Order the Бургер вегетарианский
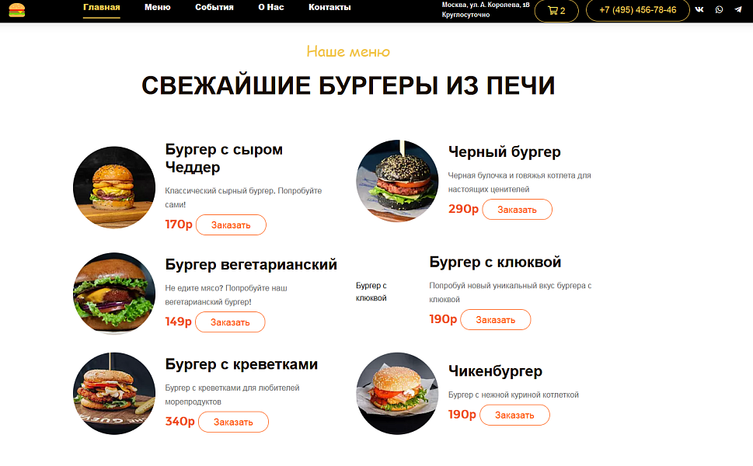Viewport: 753px width, 466px height. 230,321
